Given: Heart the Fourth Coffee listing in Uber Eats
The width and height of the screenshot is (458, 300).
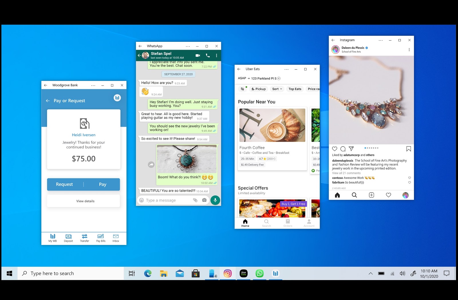Looking at the screenshot, I should pyautogui.click(x=299, y=136).
